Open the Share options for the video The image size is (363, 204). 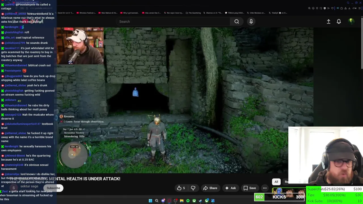tap(210, 188)
